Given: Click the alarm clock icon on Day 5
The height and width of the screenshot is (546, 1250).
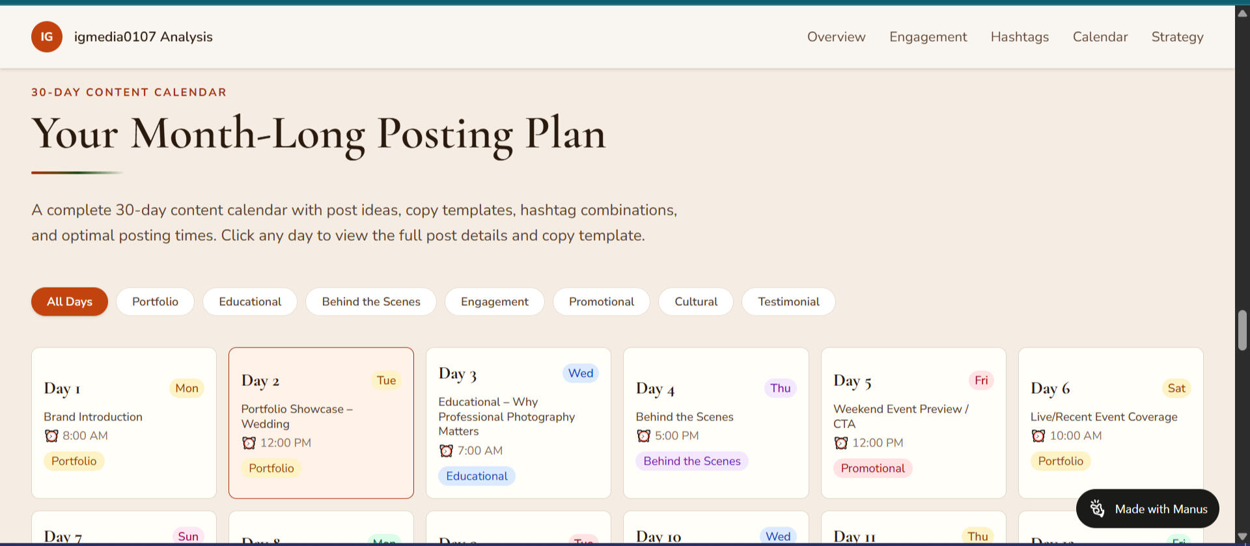Looking at the screenshot, I should 841,443.
